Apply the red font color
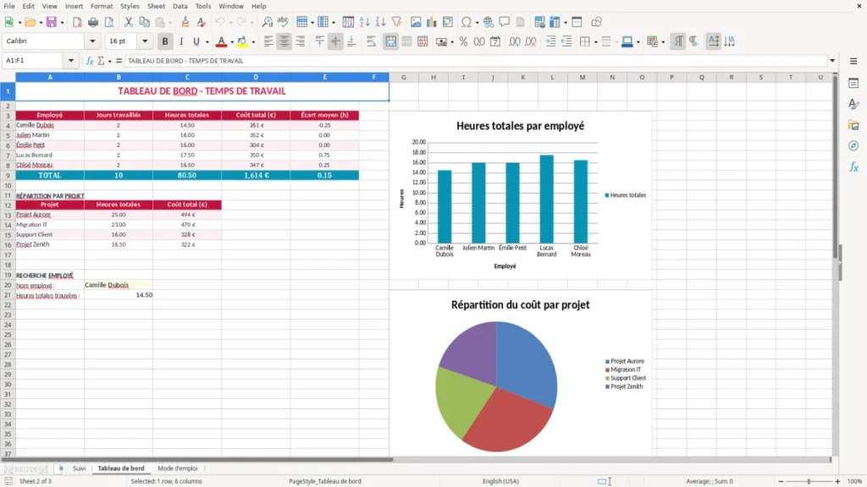867x487 pixels. click(x=221, y=41)
